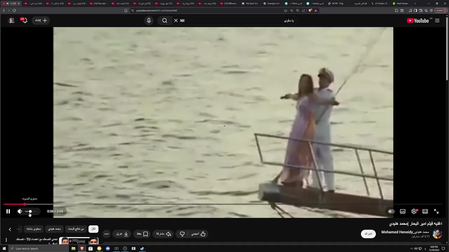The height and width of the screenshot is (252, 449).
Task: Go back in the browser
Action: 4,10
